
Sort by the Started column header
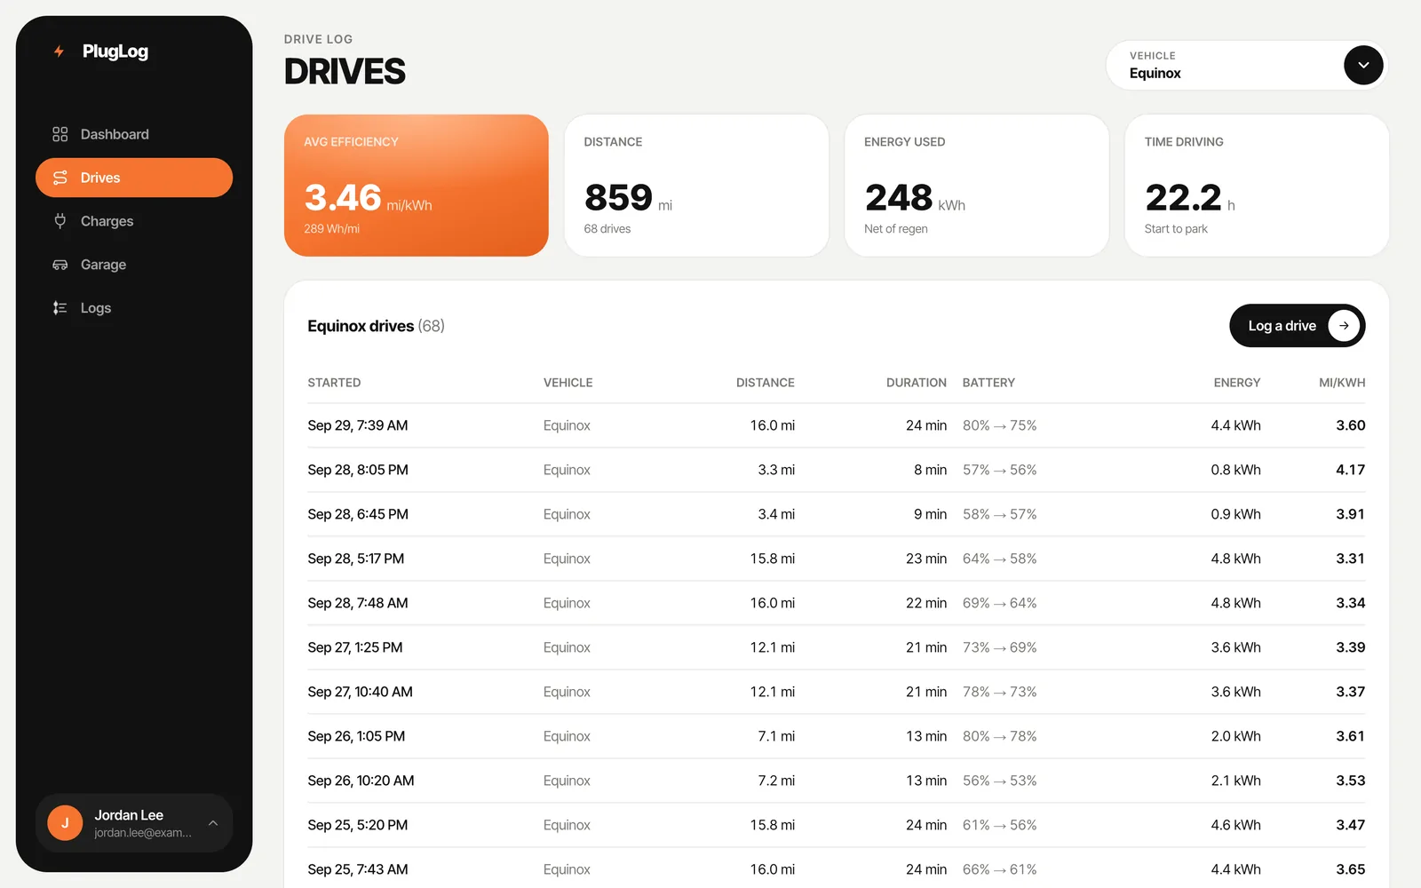click(334, 383)
